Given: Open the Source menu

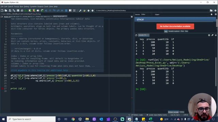Looking at the screenshot, I should tap(17, 6).
